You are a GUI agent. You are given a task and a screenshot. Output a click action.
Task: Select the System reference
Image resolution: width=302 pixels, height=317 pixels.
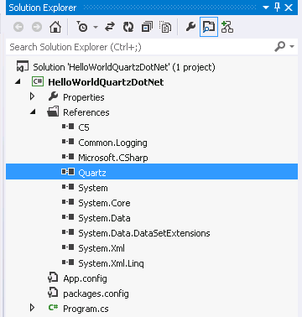click(x=93, y=188)
